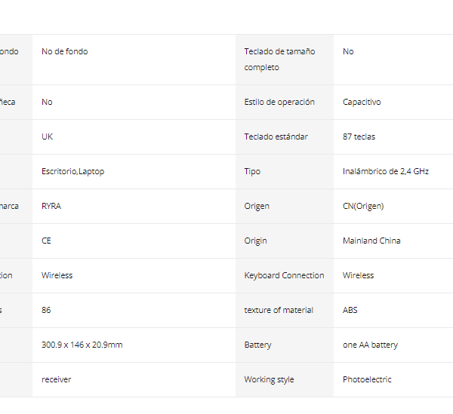Screen dimensions: 453x414
Task: Select 'Inalámbrico de 2,4 GHz' text
Action: [385, 171]
